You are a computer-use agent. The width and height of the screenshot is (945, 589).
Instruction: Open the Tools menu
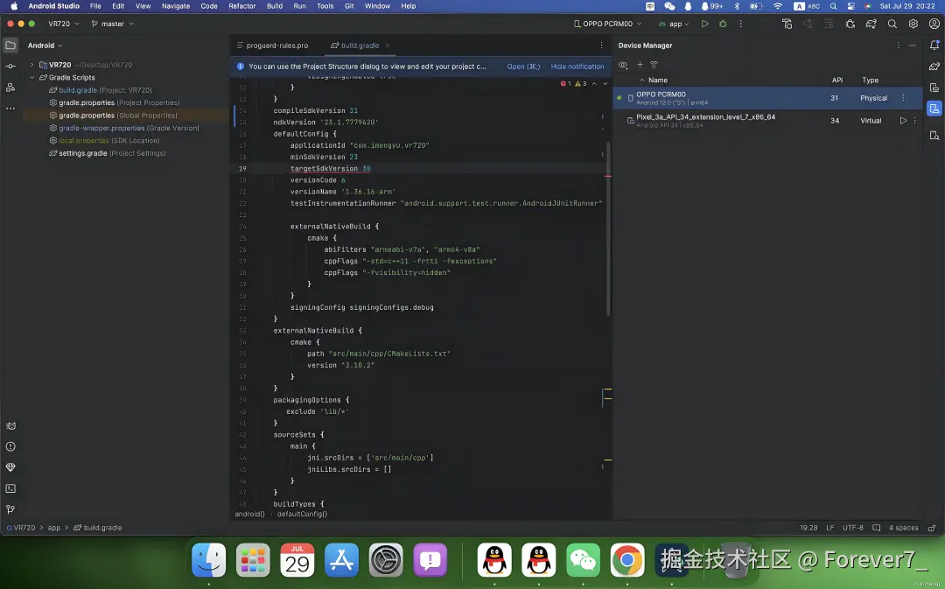pos(325,6)
